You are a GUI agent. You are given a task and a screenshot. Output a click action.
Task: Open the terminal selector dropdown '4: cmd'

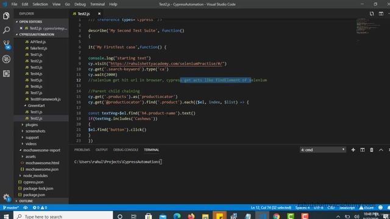click(x=322, y=150)
